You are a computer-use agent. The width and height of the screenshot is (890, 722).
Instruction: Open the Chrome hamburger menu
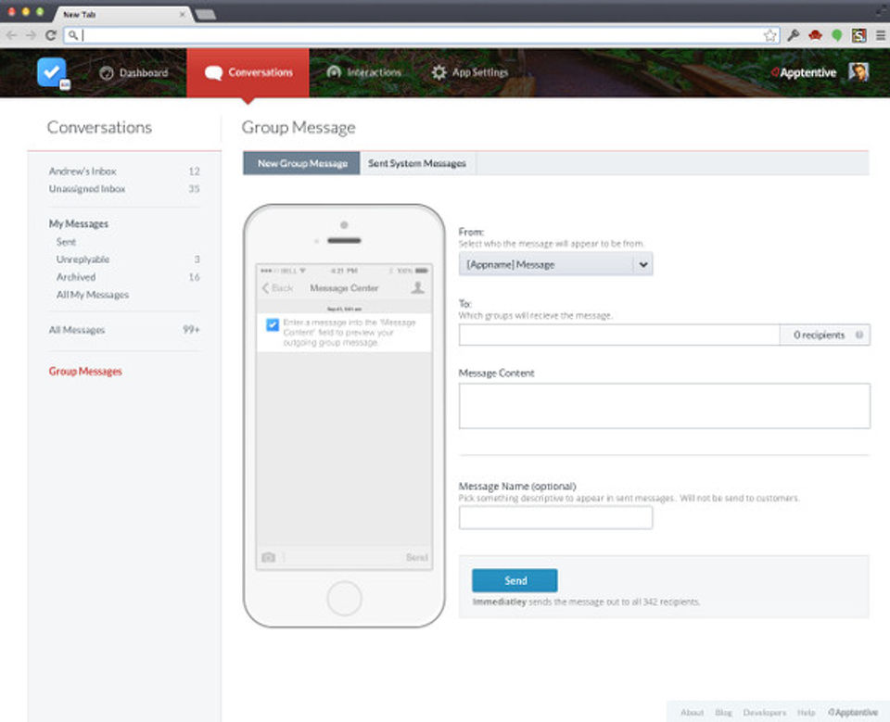click(881, 36)
